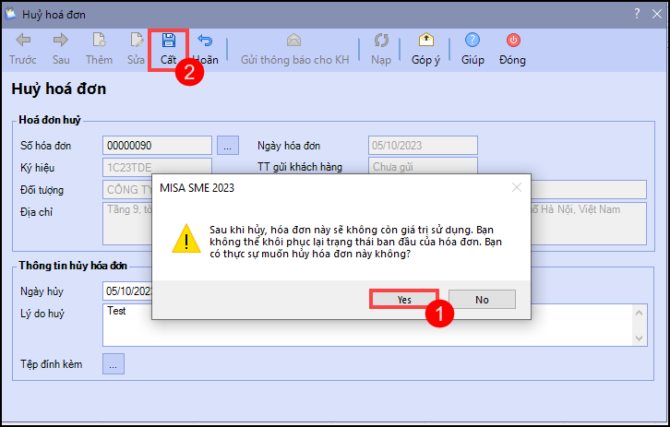Click the Trước (previous) arrow icon
This screenshot has width=670, height=427.
(x=23, y=41)
